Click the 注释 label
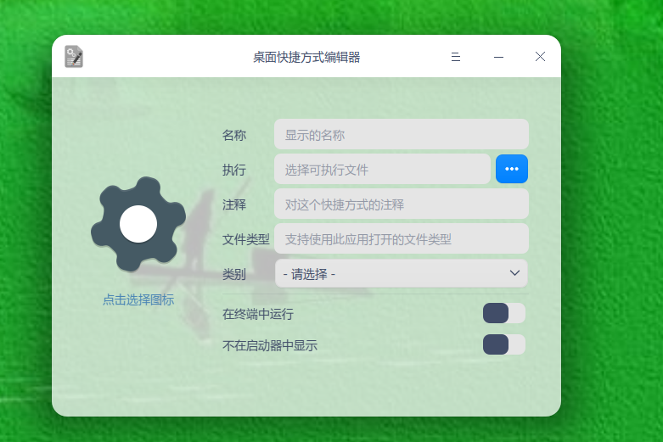This screenshot has height=442, width=663. (234, 205)
